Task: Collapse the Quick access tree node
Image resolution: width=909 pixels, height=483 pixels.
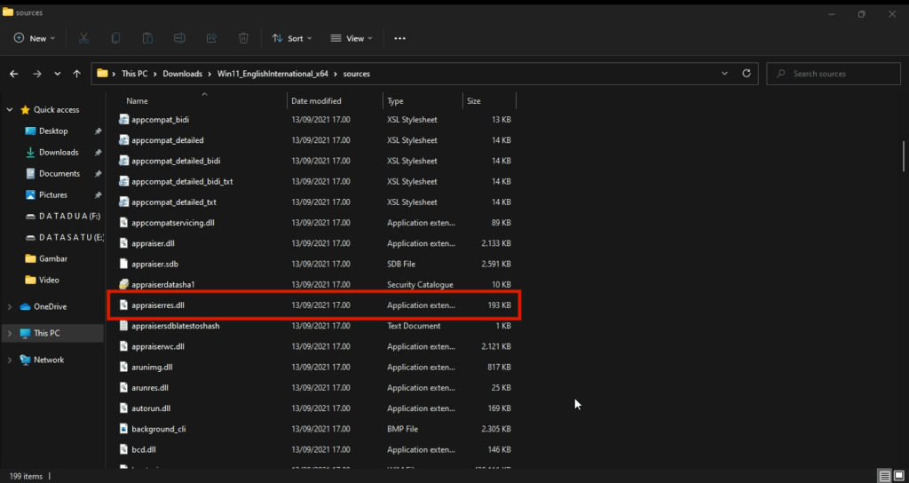Action: point(9,109)
